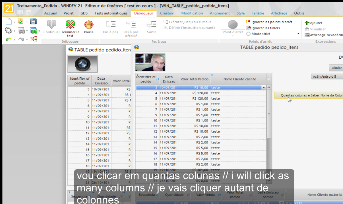Click the gear generate icon
Viewport: 343px width, 204px height.
click(x=9, y=30)
